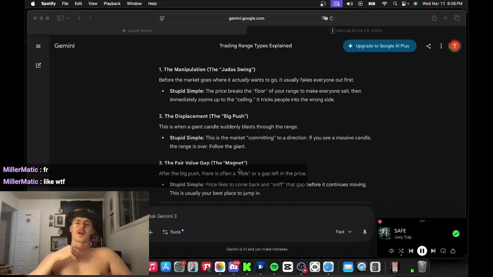Open the three-dot more options menu
493x277 pixels.
click(x=441, y=46)
